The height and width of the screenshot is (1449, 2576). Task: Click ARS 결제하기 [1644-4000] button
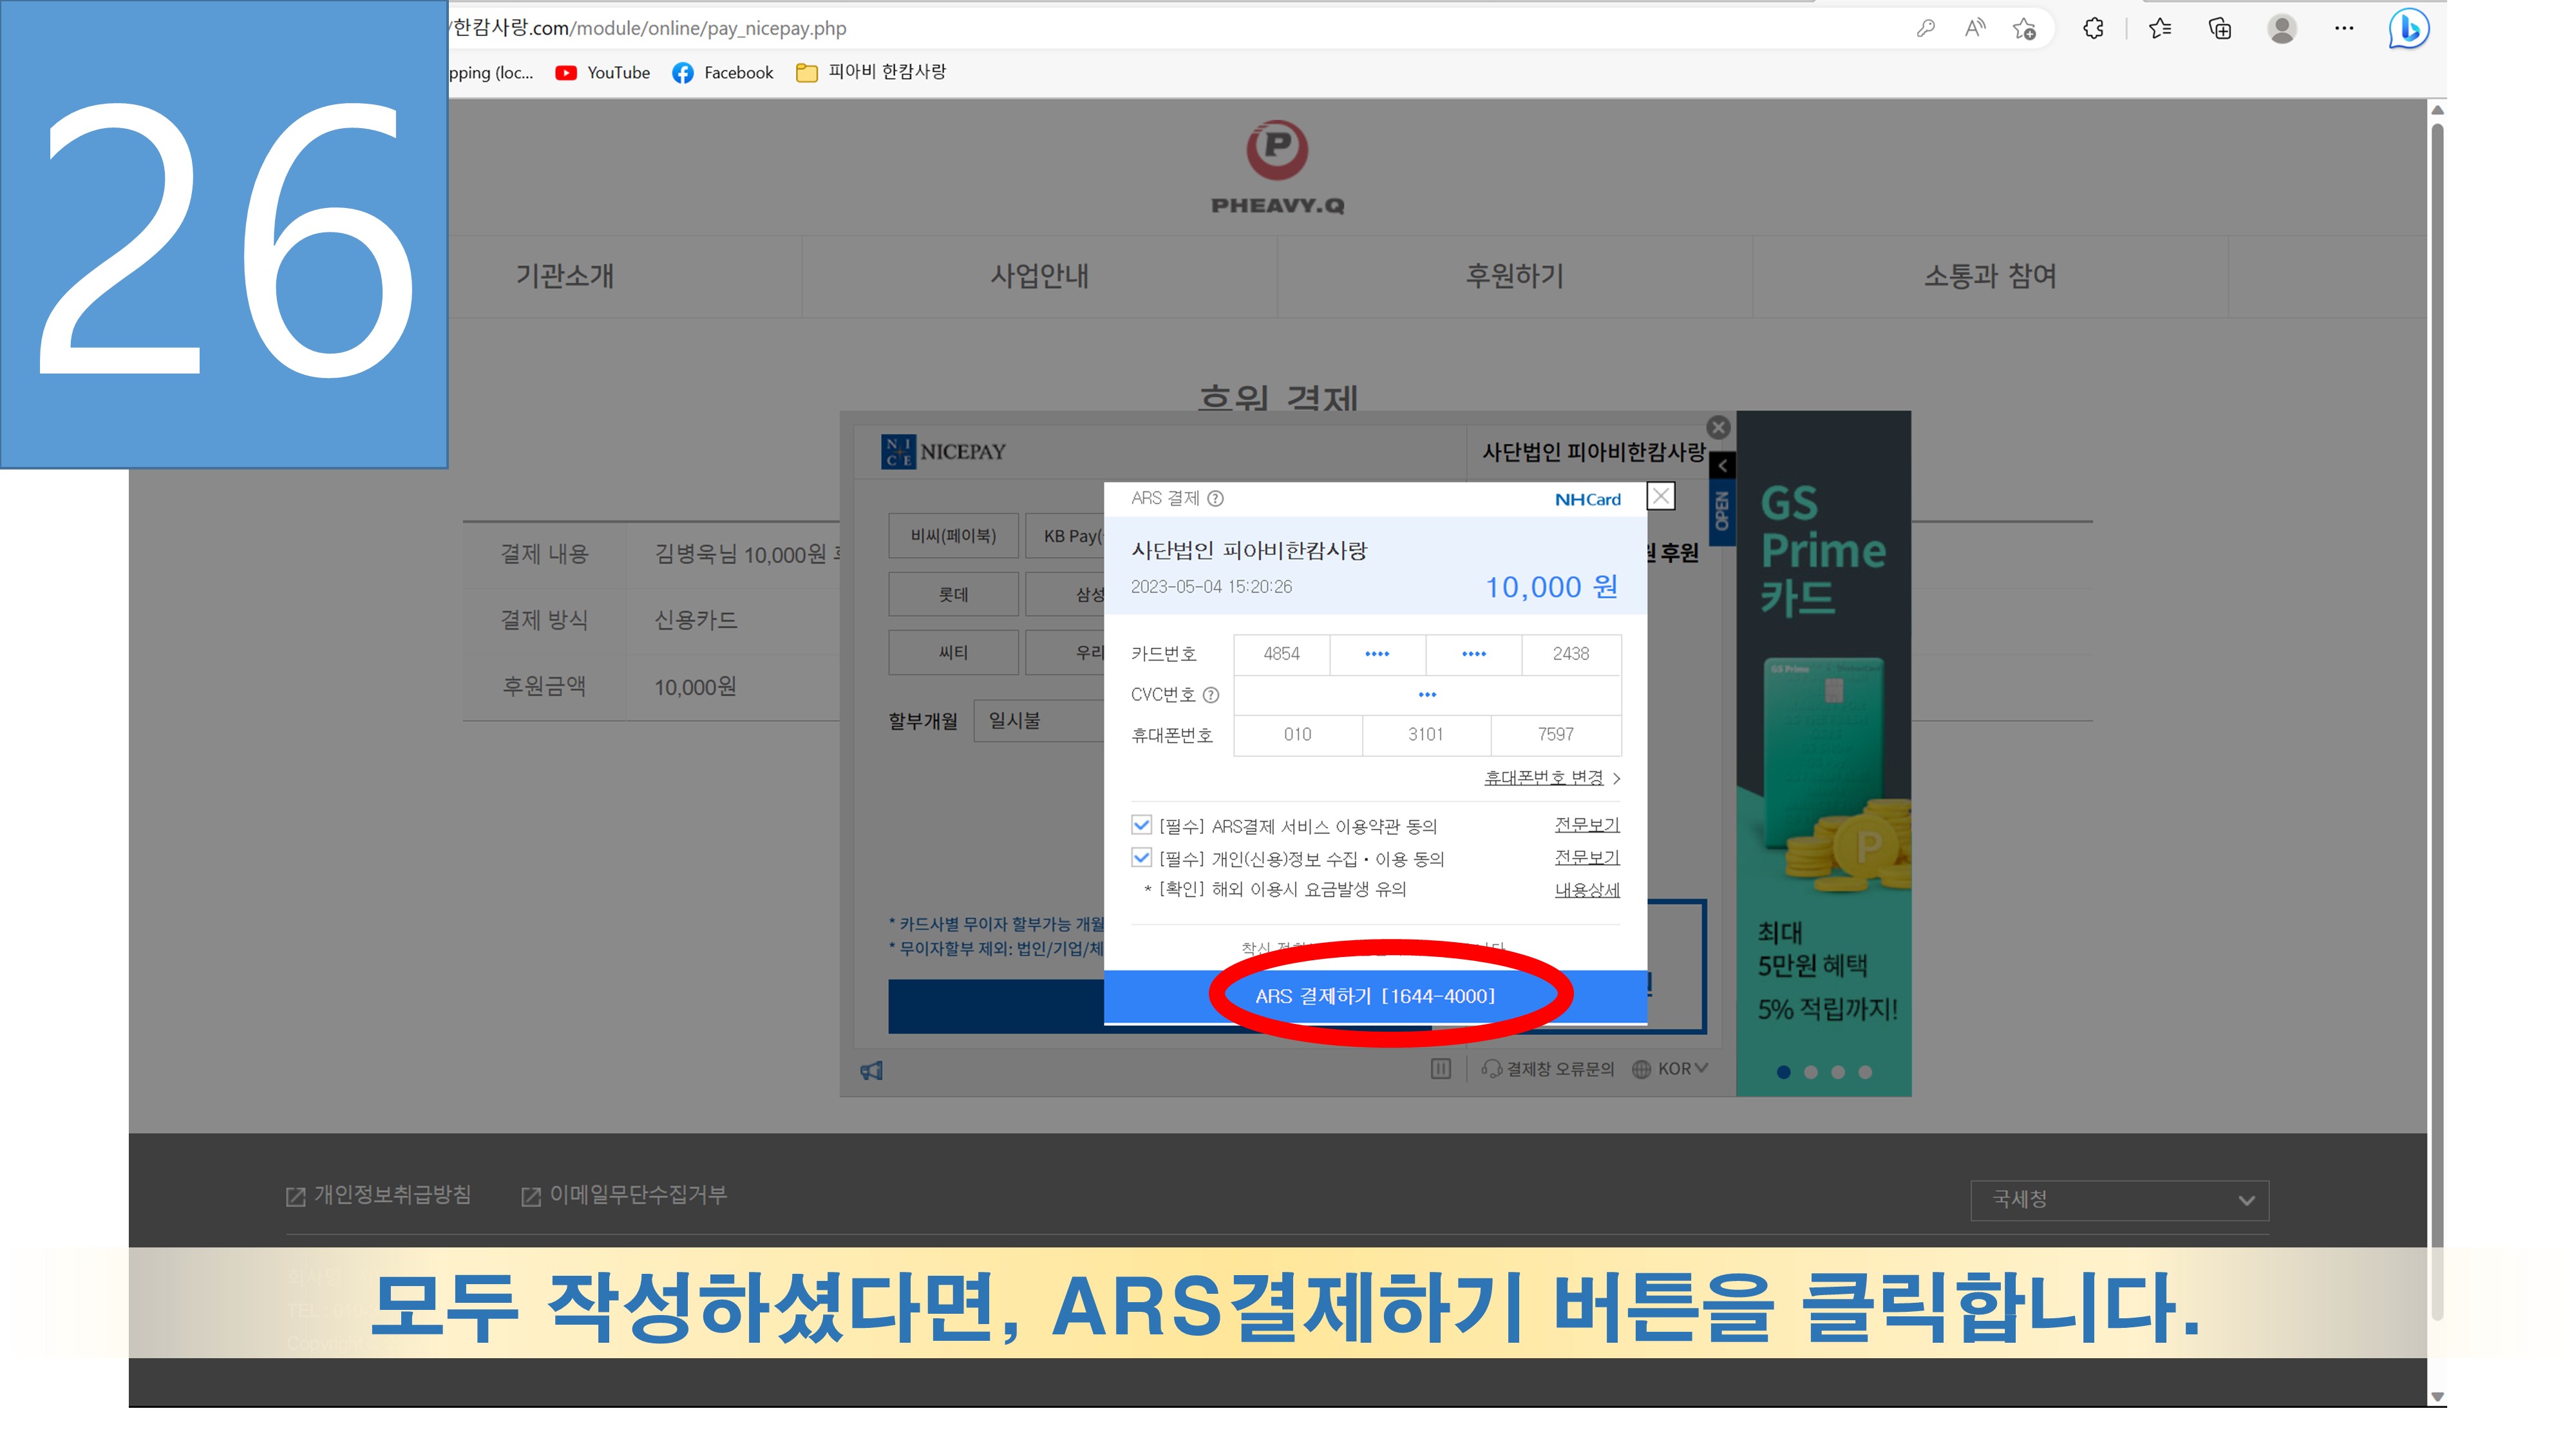(x=1375, y=997)
